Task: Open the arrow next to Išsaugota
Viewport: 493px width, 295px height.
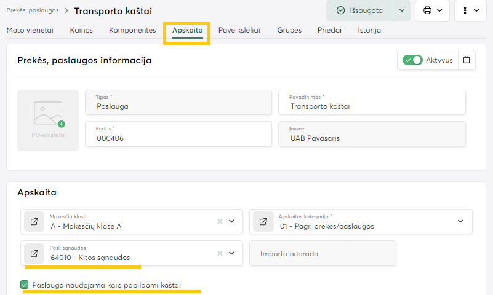Action: (x=402, y=10)
